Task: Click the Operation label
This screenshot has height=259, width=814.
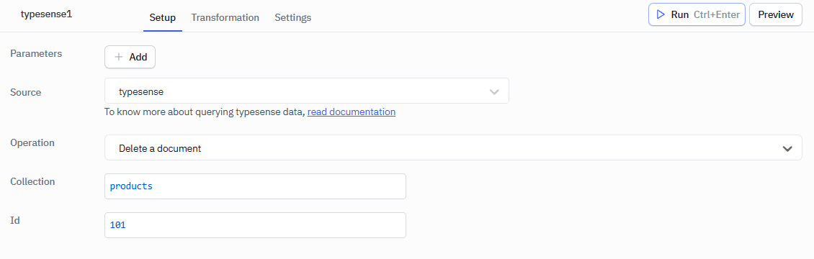Action: pyautogui.click(x=32, y=142)
